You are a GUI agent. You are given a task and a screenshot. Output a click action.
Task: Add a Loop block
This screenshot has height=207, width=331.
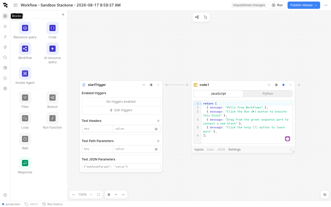25,121
